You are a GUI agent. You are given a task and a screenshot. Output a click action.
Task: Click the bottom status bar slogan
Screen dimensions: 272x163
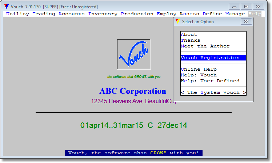(x=134, y=153)
